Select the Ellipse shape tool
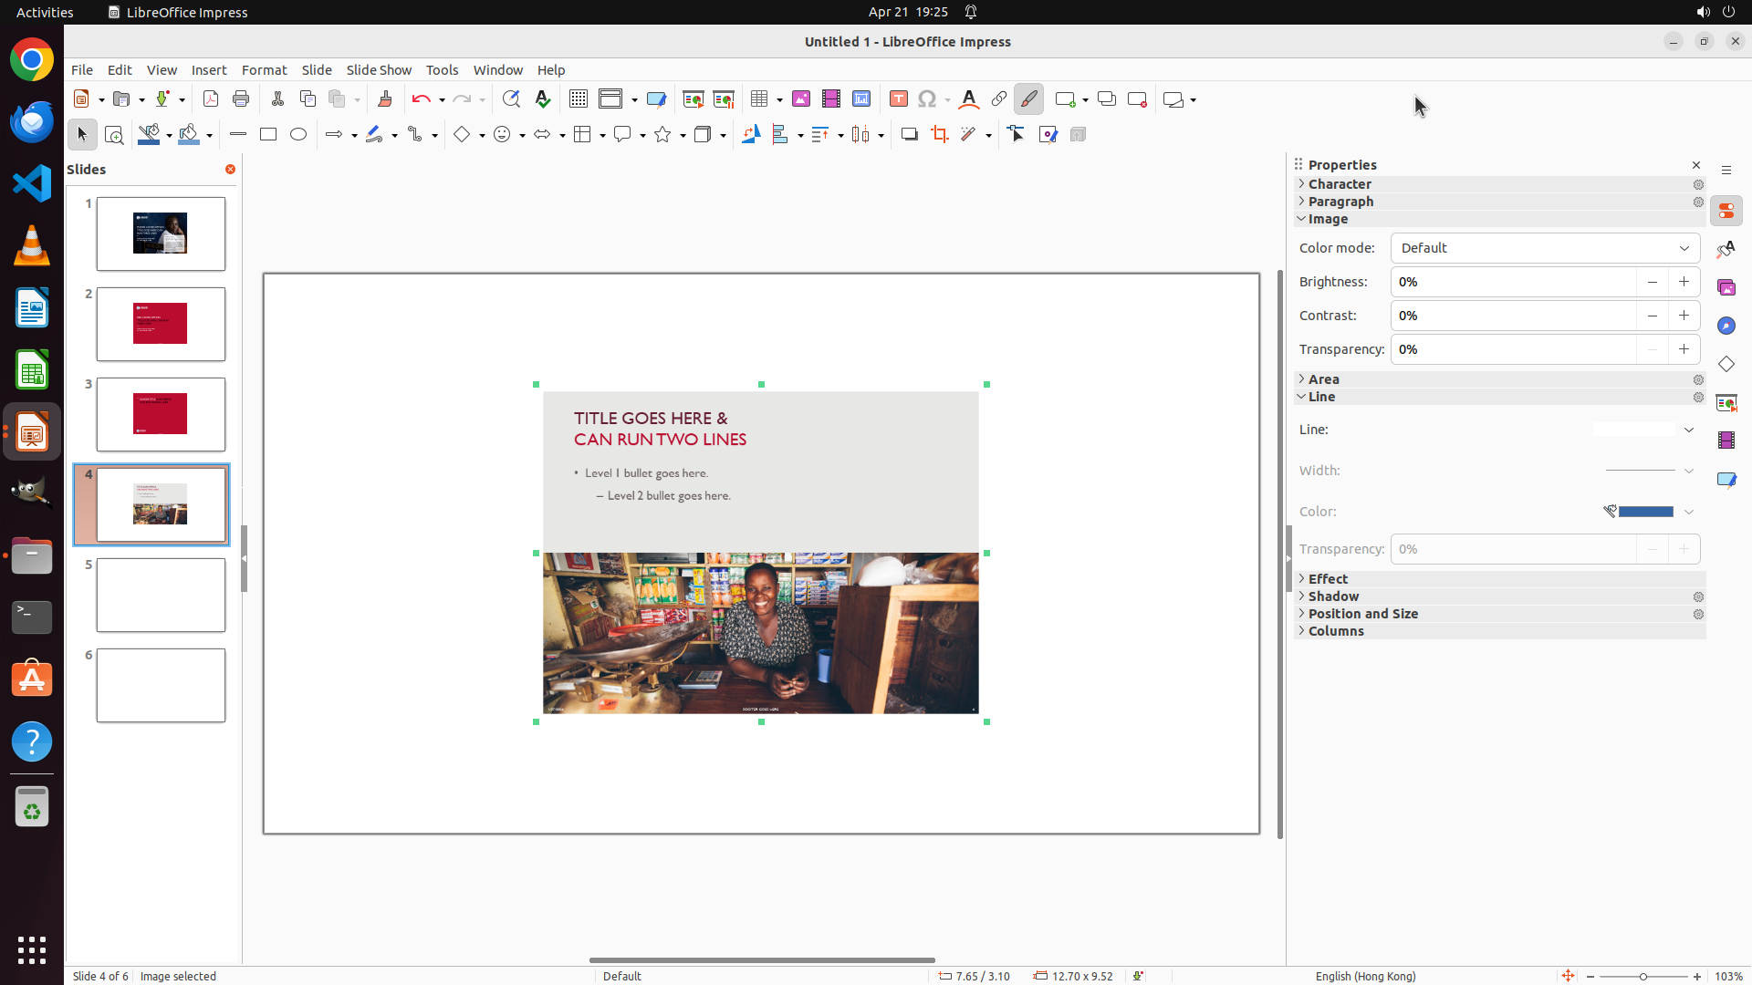This screenshot has width=1752, height=985. click(x=298, y=135)
